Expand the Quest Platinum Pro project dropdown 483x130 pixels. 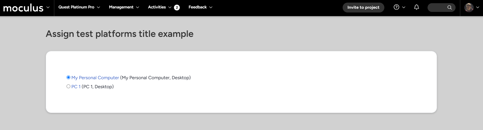click(79, 7)
